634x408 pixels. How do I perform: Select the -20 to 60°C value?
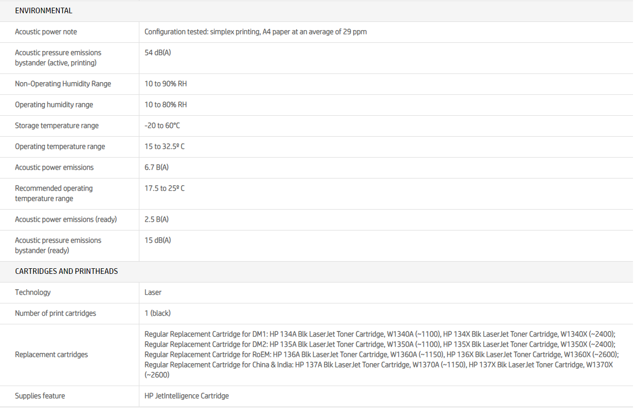click(162, 125)
